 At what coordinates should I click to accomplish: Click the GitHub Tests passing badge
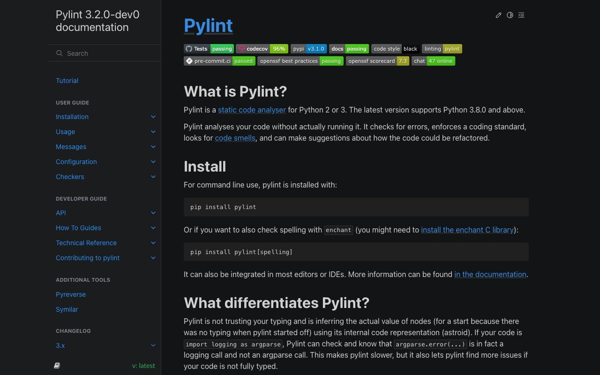[209, 49]
